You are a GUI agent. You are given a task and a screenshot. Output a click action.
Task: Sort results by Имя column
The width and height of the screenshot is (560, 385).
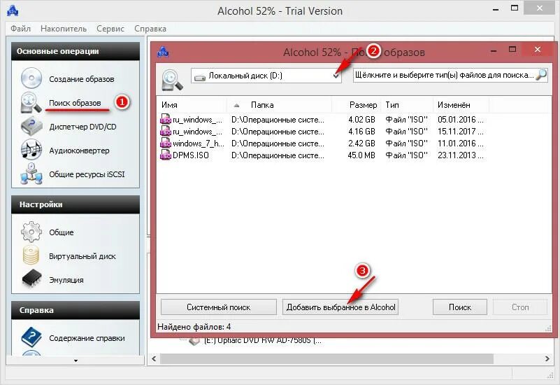click(192, 105)
